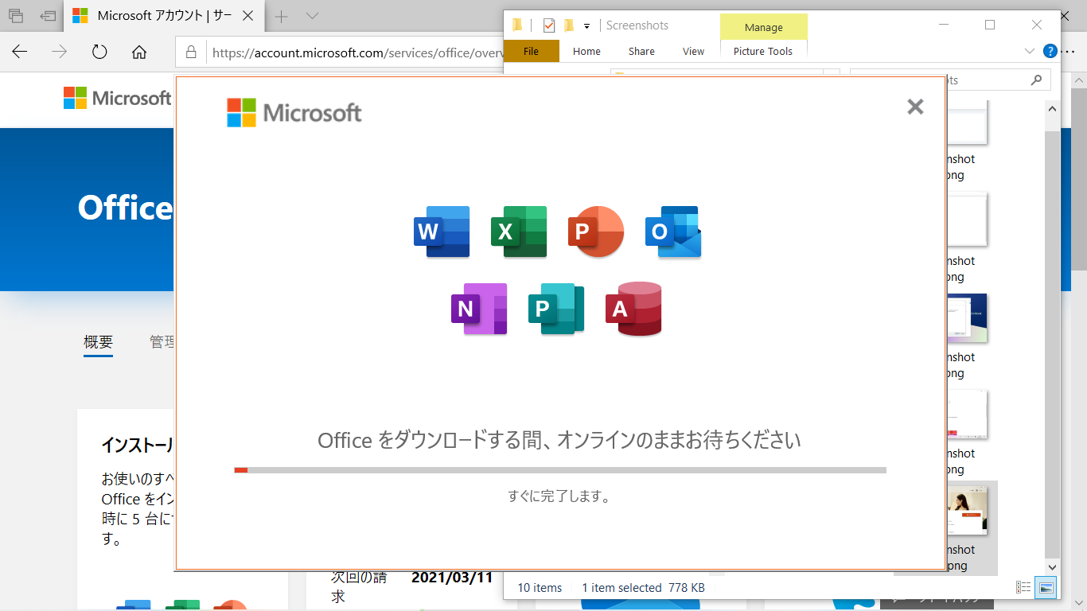Switch Explorer to Large icons view
The height and width of the screenshot is (611, 1087).
pyautogui.click(x=1046, y=587)
